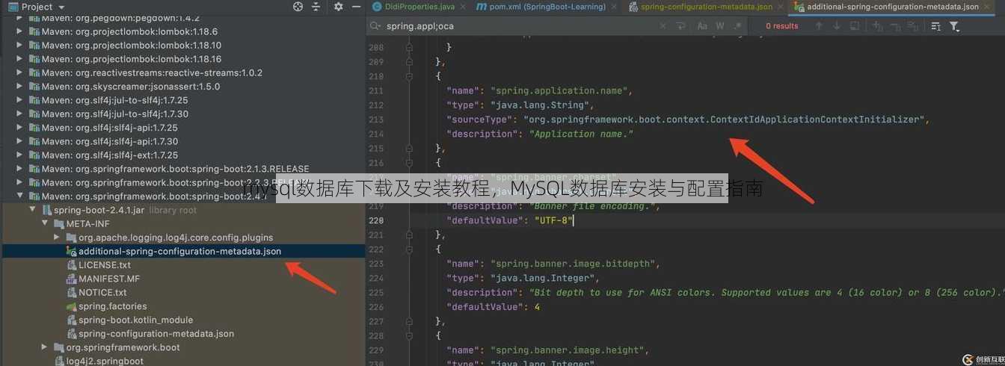The image size is (1005, 366).
Task: Open spring-boot.kotlin_module file
Action: click(x=135, y=320)
